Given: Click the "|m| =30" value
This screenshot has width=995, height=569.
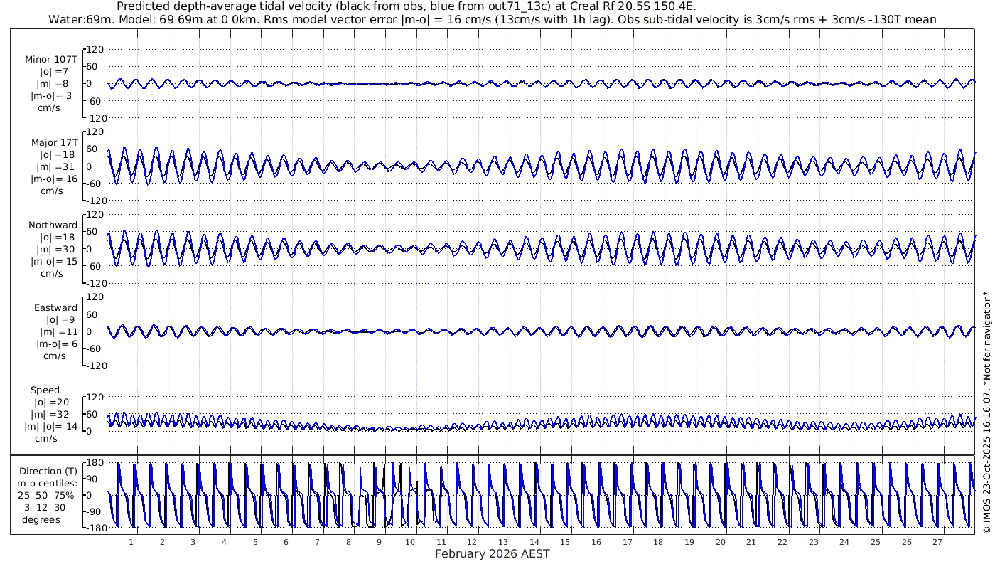Looking at the screenshot, I should coord(57,249).
